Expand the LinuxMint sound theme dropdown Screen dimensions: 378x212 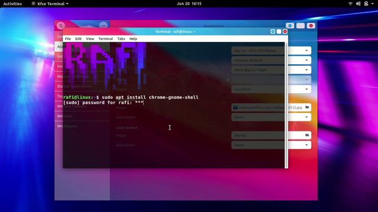click(271, 89)
